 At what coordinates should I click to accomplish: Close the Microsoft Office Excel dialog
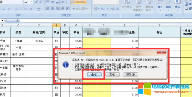point(161,52)
